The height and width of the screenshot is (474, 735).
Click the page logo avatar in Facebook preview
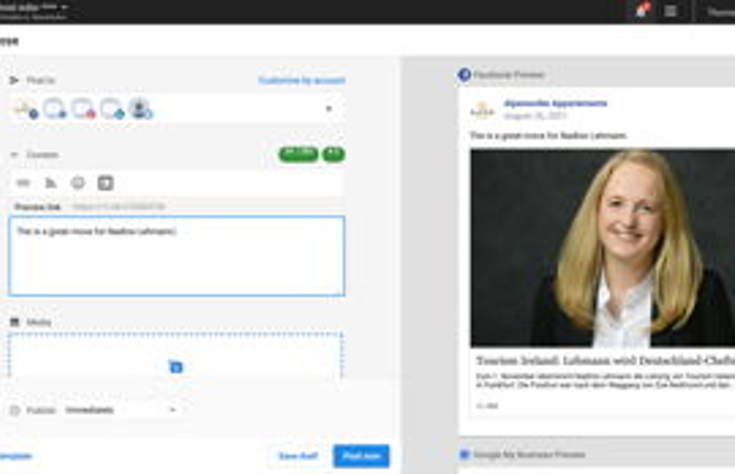pyautogui.click(x=482, y=111)
